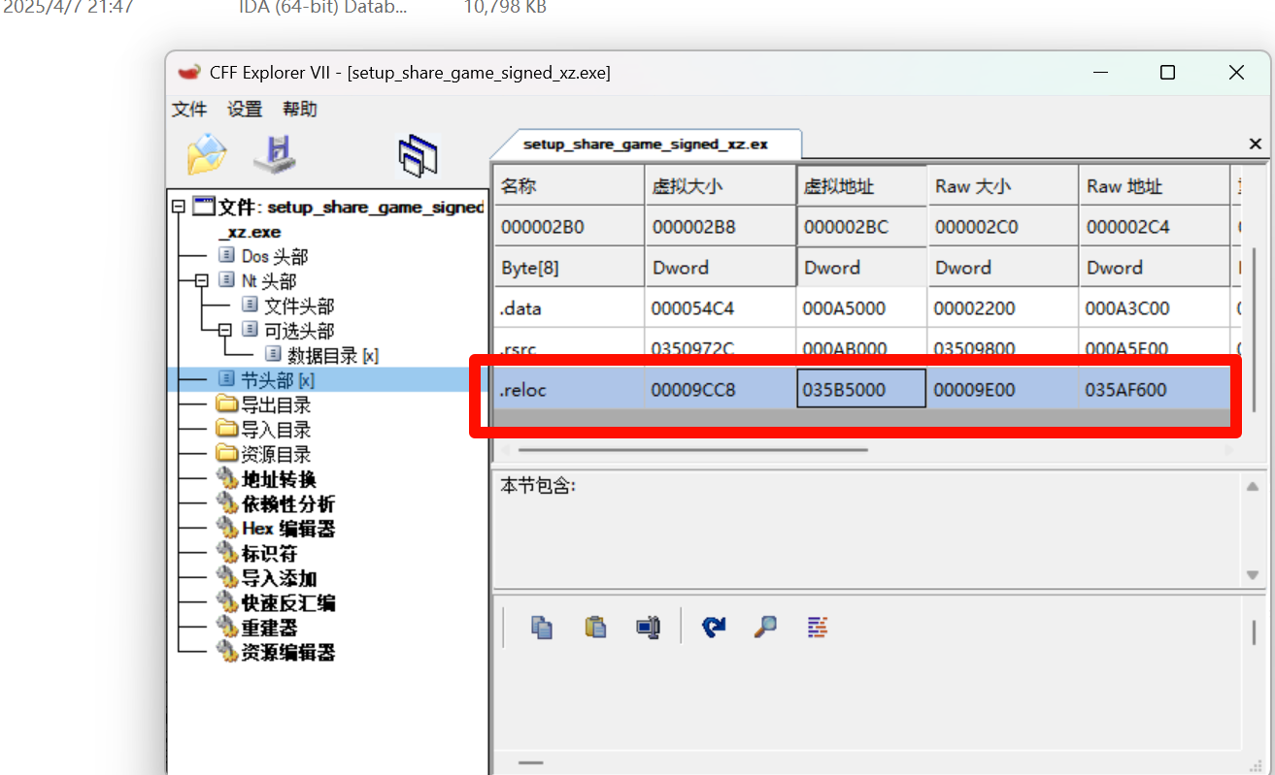
Task: Close the tab panel with the X button
Action: (1255, 144)
